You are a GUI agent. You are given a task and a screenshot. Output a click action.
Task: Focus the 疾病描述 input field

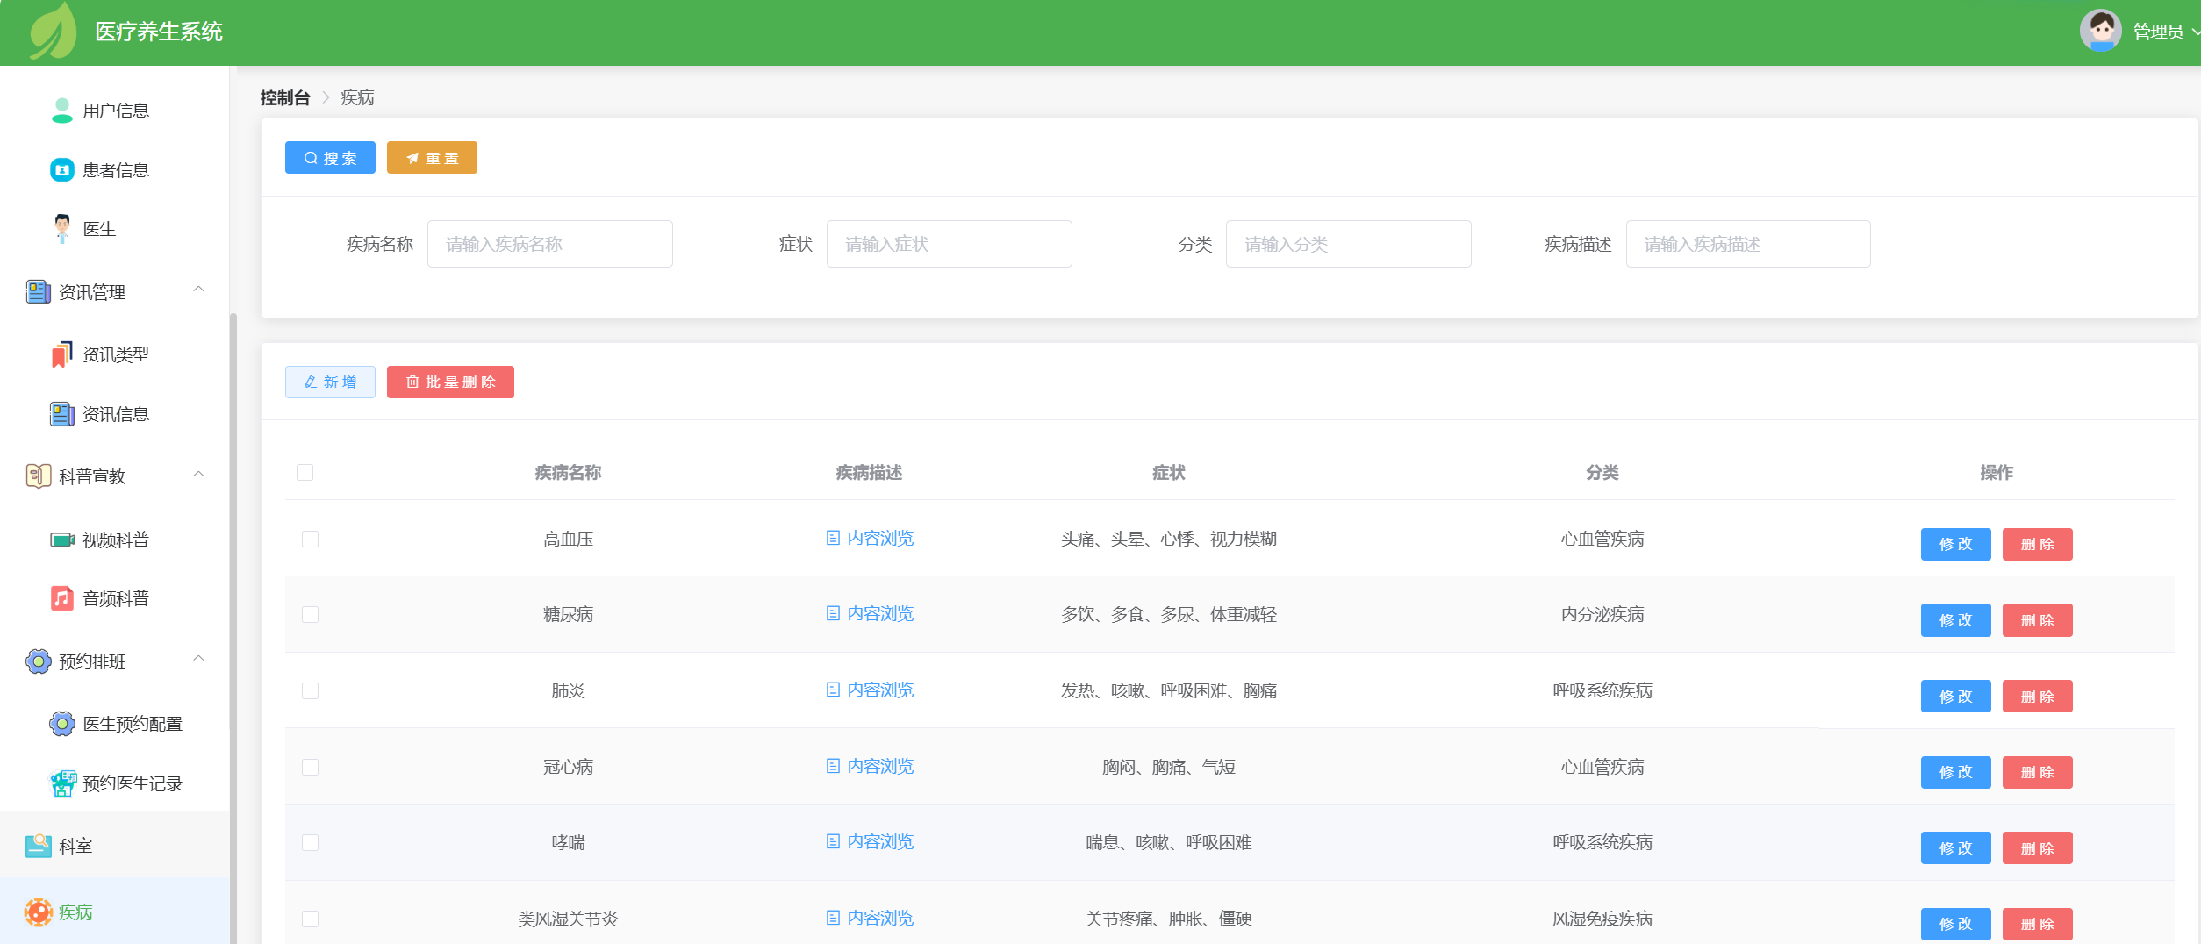click(x=1748, y=244)
